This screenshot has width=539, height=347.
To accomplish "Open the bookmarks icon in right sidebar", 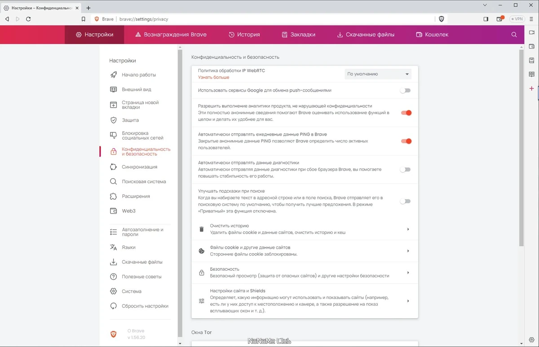I will (532, 60).
